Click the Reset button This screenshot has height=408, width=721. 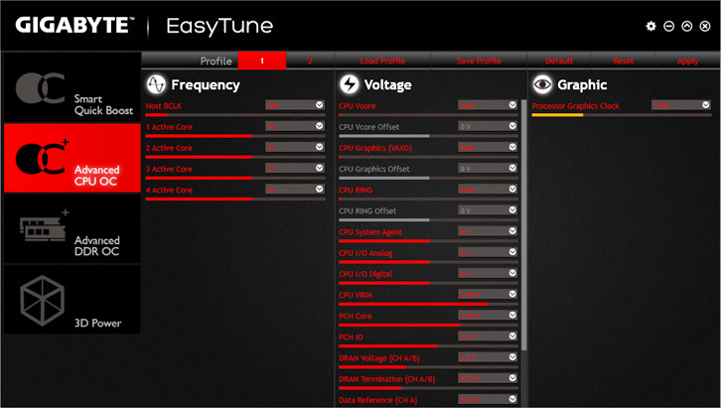point(624,61)
